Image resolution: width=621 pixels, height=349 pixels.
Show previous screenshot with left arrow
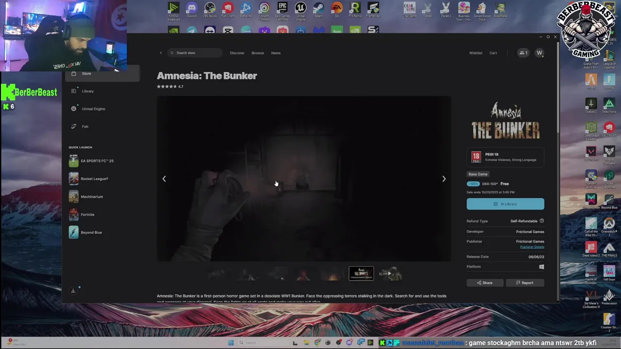pos(164,179)
